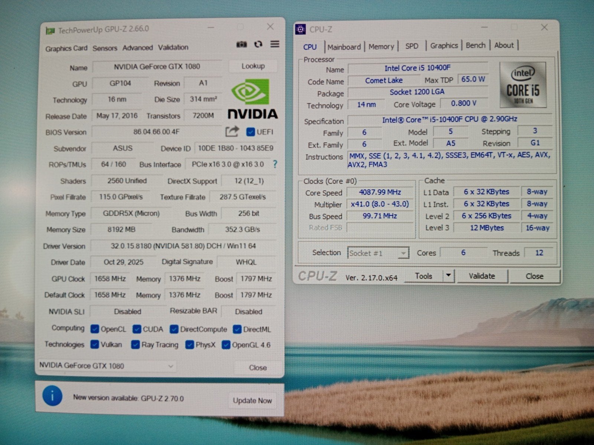Click the Tools button in CPU-Z

pos(424,276)
